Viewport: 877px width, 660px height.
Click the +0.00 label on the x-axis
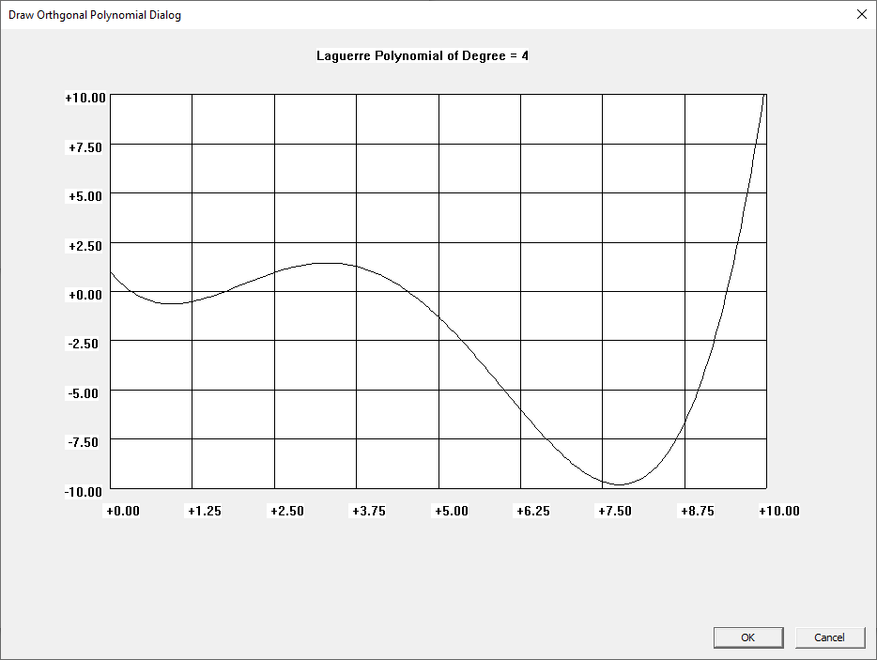pos(122,511)
